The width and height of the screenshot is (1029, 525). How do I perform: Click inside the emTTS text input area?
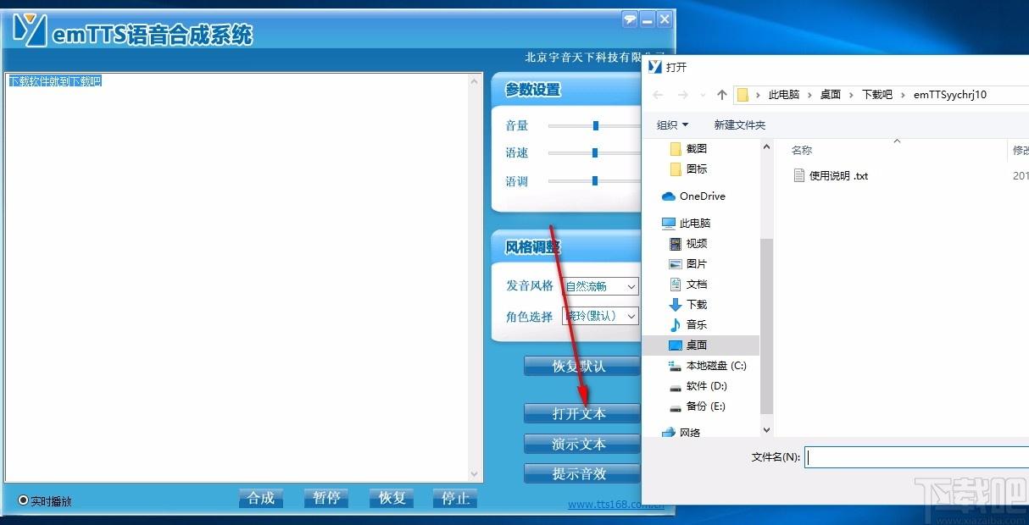point(237,277)
